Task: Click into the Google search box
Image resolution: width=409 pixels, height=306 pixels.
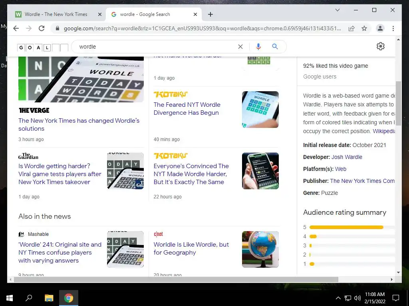Action: coord(157,47)
